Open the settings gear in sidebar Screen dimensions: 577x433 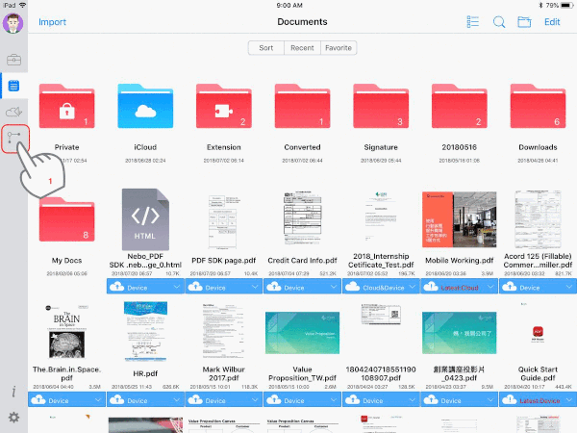pos(14,418)
